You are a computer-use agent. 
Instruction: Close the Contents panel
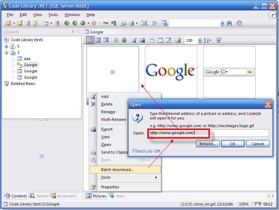(x=78, y=32)
